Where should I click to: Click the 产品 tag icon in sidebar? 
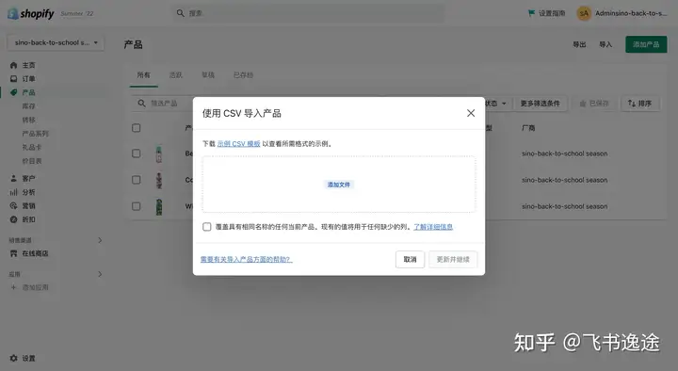tap(13, 92)
